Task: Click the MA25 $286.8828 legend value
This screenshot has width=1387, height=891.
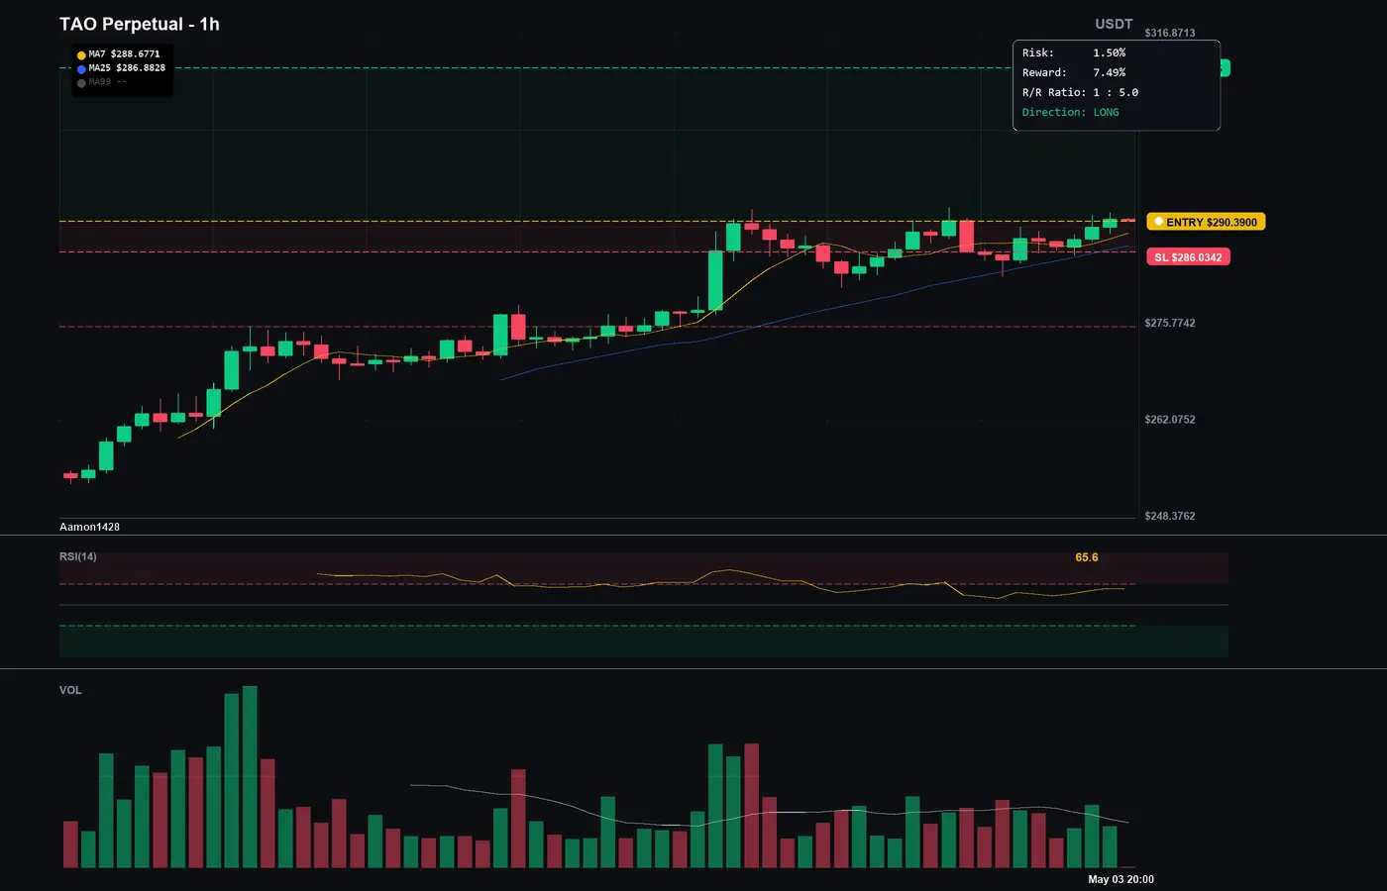Action: pos(127,68)
